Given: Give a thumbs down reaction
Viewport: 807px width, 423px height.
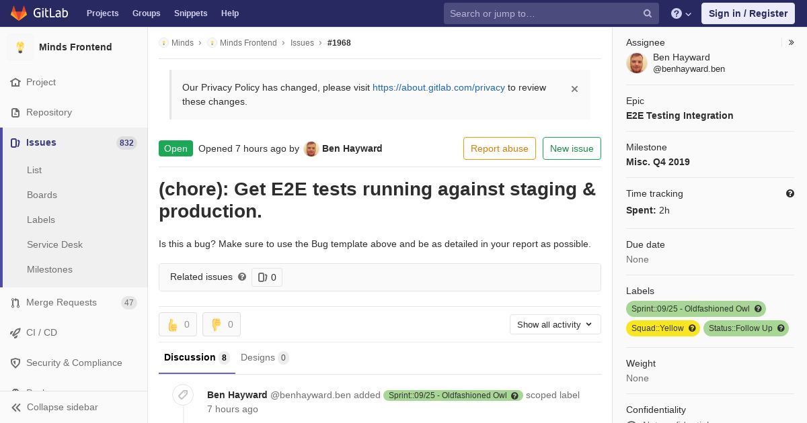Looking at the screenshot, I should (221, 324).
